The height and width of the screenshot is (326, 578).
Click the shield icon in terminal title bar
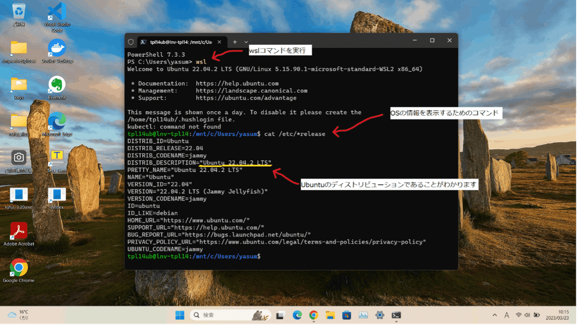point(131,42)
